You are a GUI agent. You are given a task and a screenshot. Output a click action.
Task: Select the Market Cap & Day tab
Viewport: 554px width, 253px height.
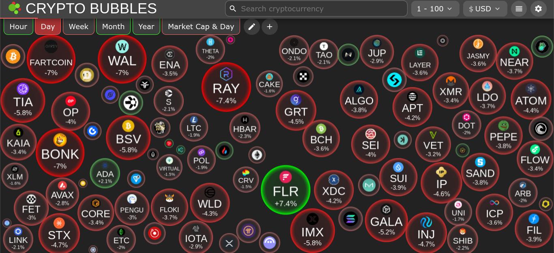201,27
